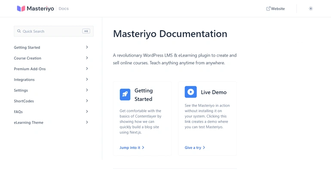Click the external link icon beside Website
The image size is (331, 170).
pyautogui.click(x=268, y=9)
